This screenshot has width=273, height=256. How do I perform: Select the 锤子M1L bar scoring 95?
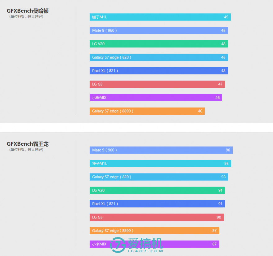click(x=160, y=163)
